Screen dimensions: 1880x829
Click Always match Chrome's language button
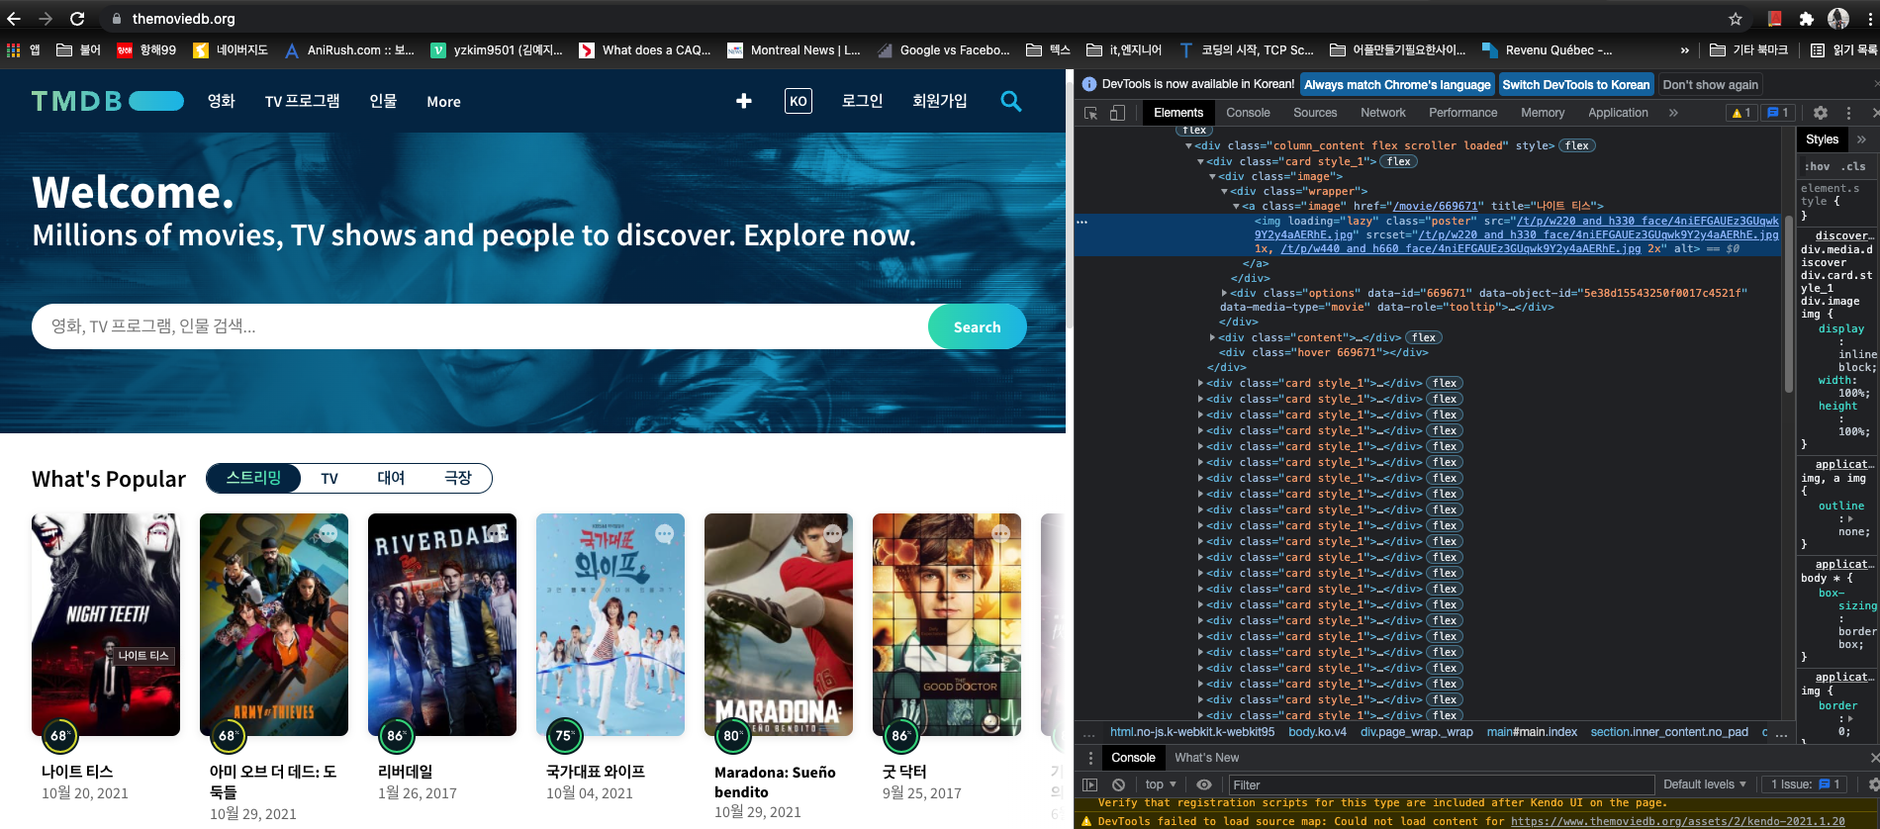pyautogui.click(x=1397, y=85)
